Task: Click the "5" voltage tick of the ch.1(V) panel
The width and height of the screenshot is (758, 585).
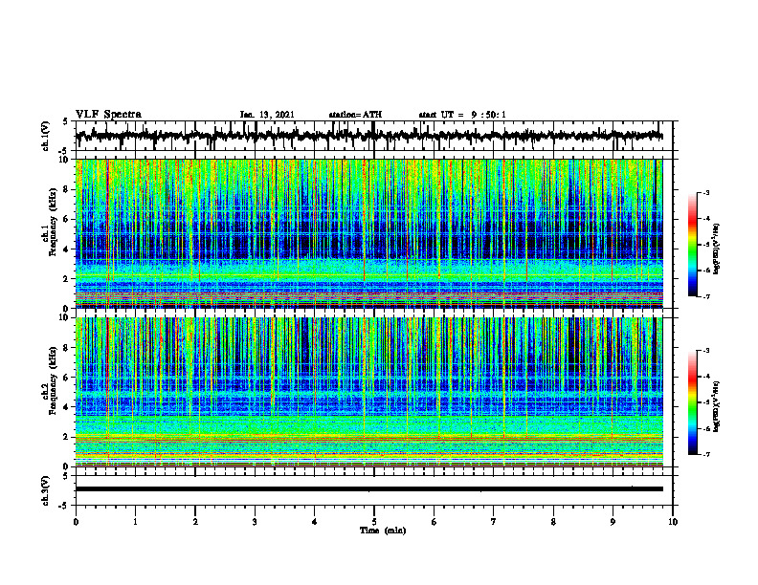Action: click(x=65, y=122)
